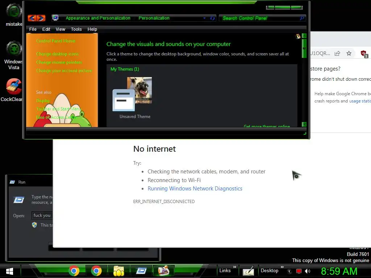Screen dimensions: 371x278
Task: Open the tablet input panel taskbar icon
Action: point(248,271)
